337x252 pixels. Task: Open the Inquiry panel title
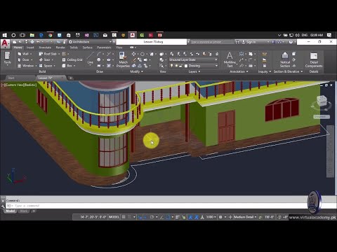tap(265, 71)
